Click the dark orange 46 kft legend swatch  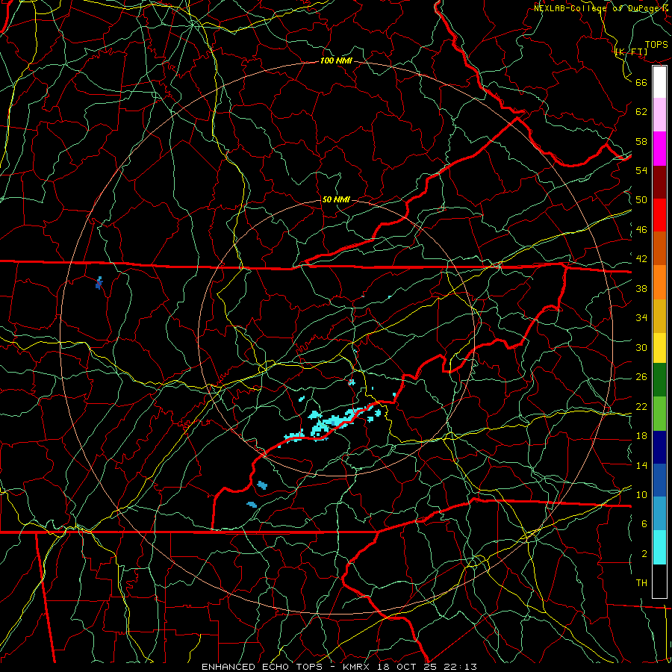click(x=659, y=249)
